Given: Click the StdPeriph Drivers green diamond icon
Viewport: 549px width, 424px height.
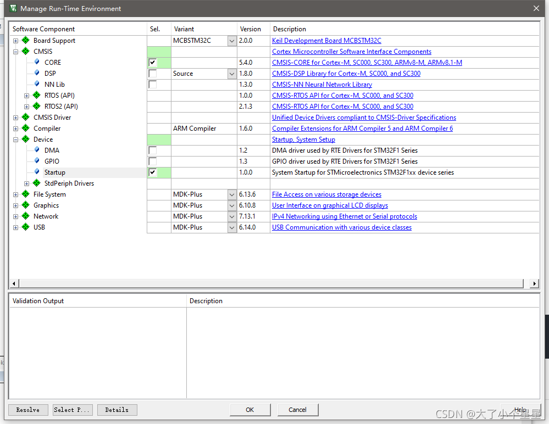Looking at the screenshot, I should pos(37,183).
